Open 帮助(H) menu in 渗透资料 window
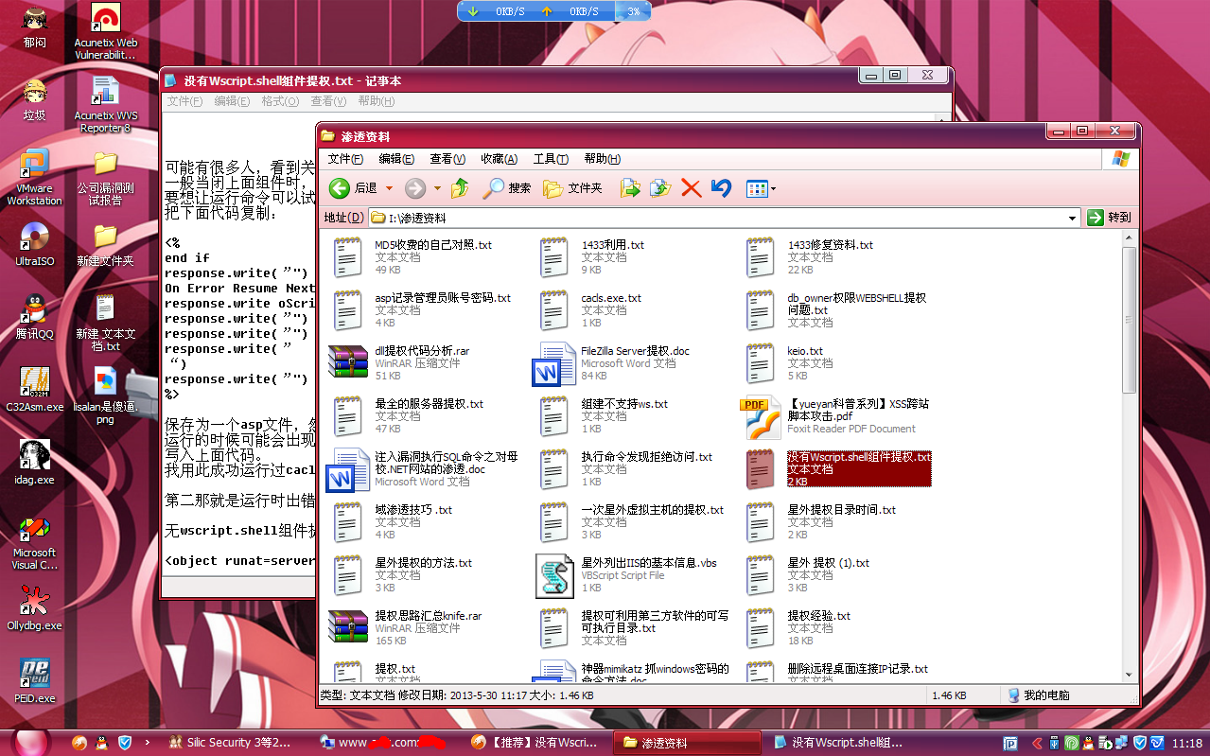Viewport: 1210px width, 756px height. (602, 159)
